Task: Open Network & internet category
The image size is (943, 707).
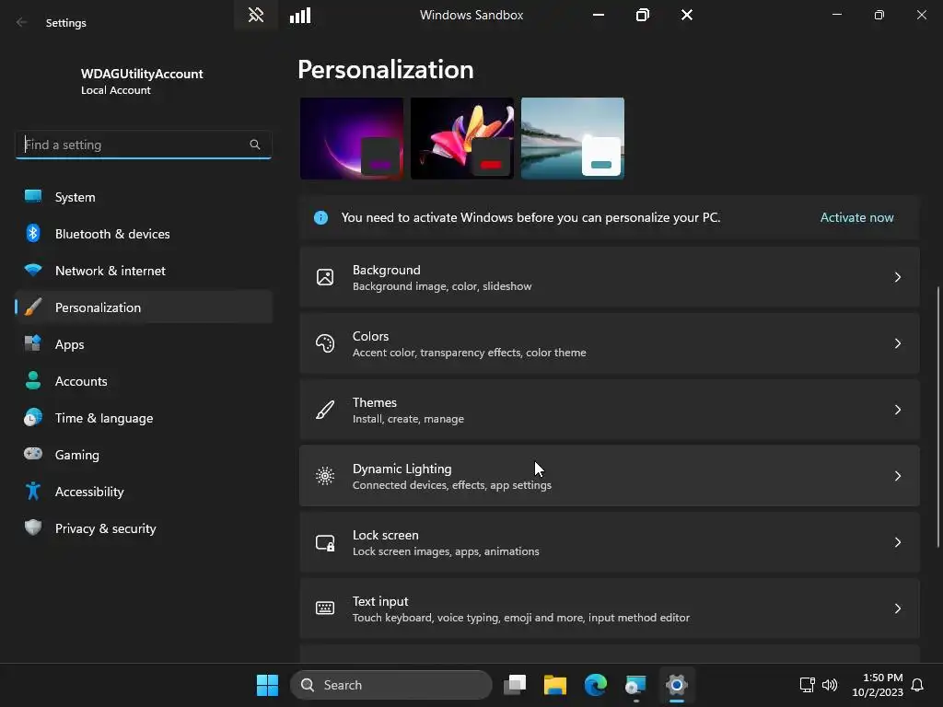Action: [x=144, y=271]
